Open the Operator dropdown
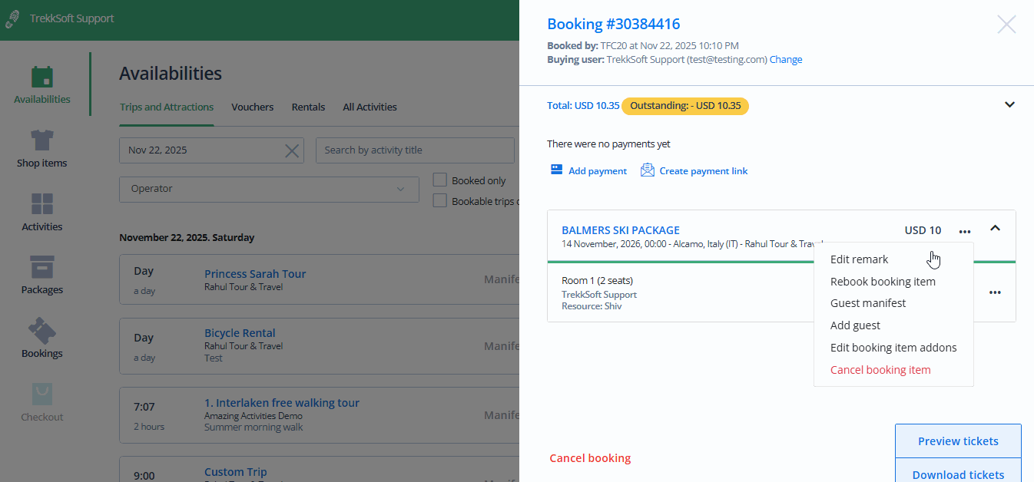Viewport: 1034px width, 482px height. point(269,189)
